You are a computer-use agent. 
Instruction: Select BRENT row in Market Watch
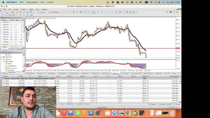(12, 47)
